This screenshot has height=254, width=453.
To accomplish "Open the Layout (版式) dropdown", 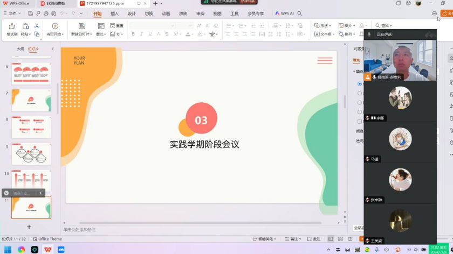I will pyautogui.click(x=101, y=34).
